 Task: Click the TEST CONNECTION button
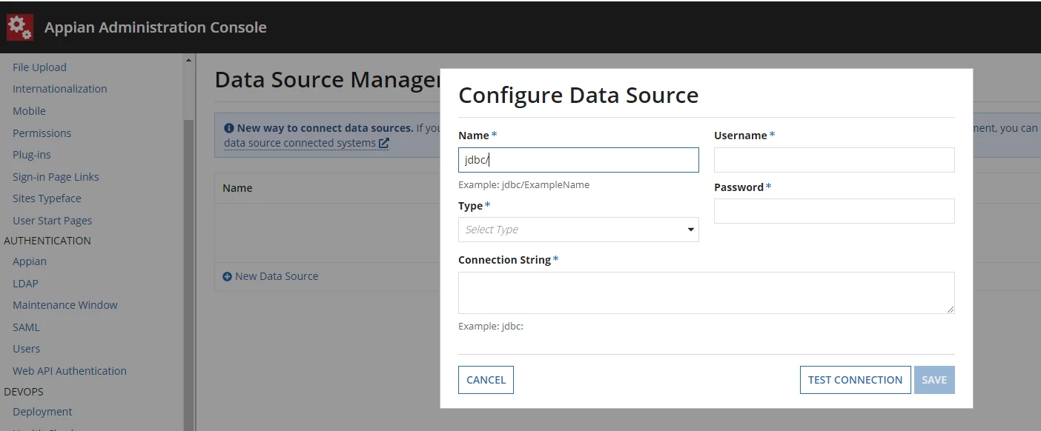click(x=855, y=380)
